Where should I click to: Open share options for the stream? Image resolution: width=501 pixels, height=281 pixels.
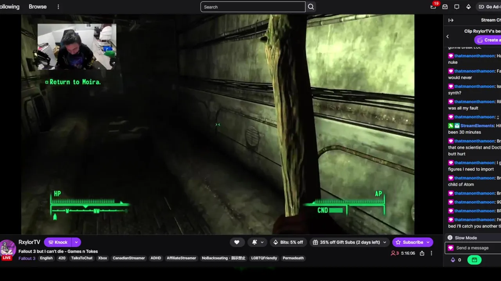pos(422,253)
